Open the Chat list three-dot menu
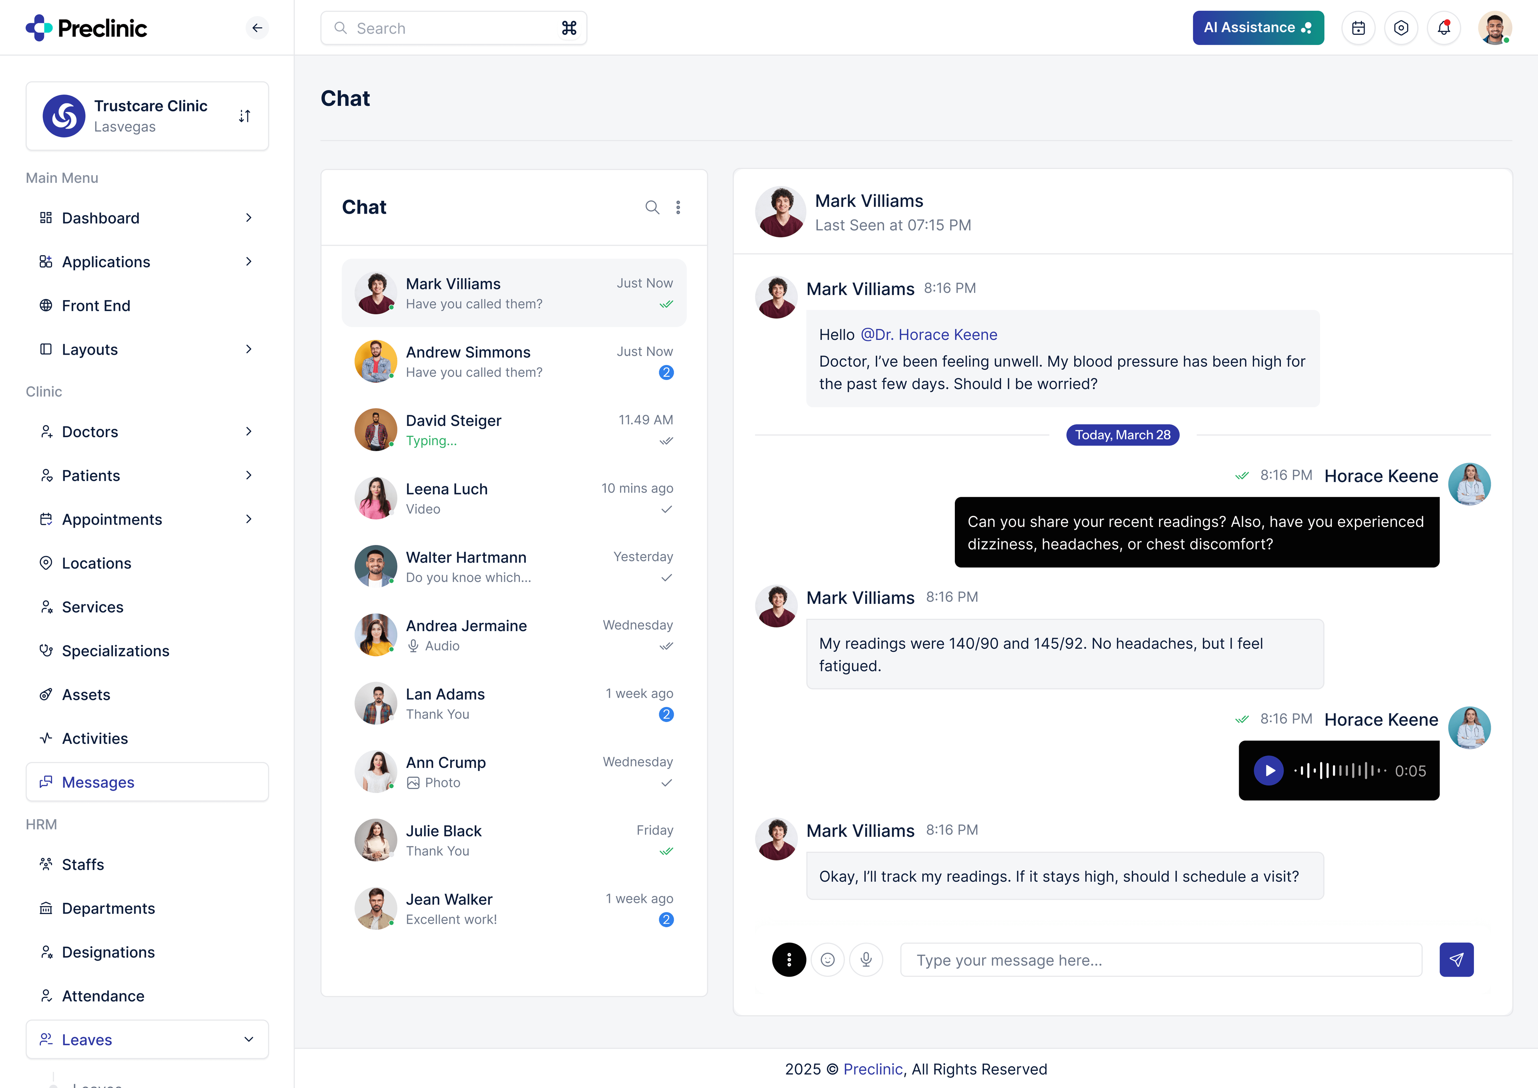Viewport: 1538px width, 1088px height. [x=678, y=207]
